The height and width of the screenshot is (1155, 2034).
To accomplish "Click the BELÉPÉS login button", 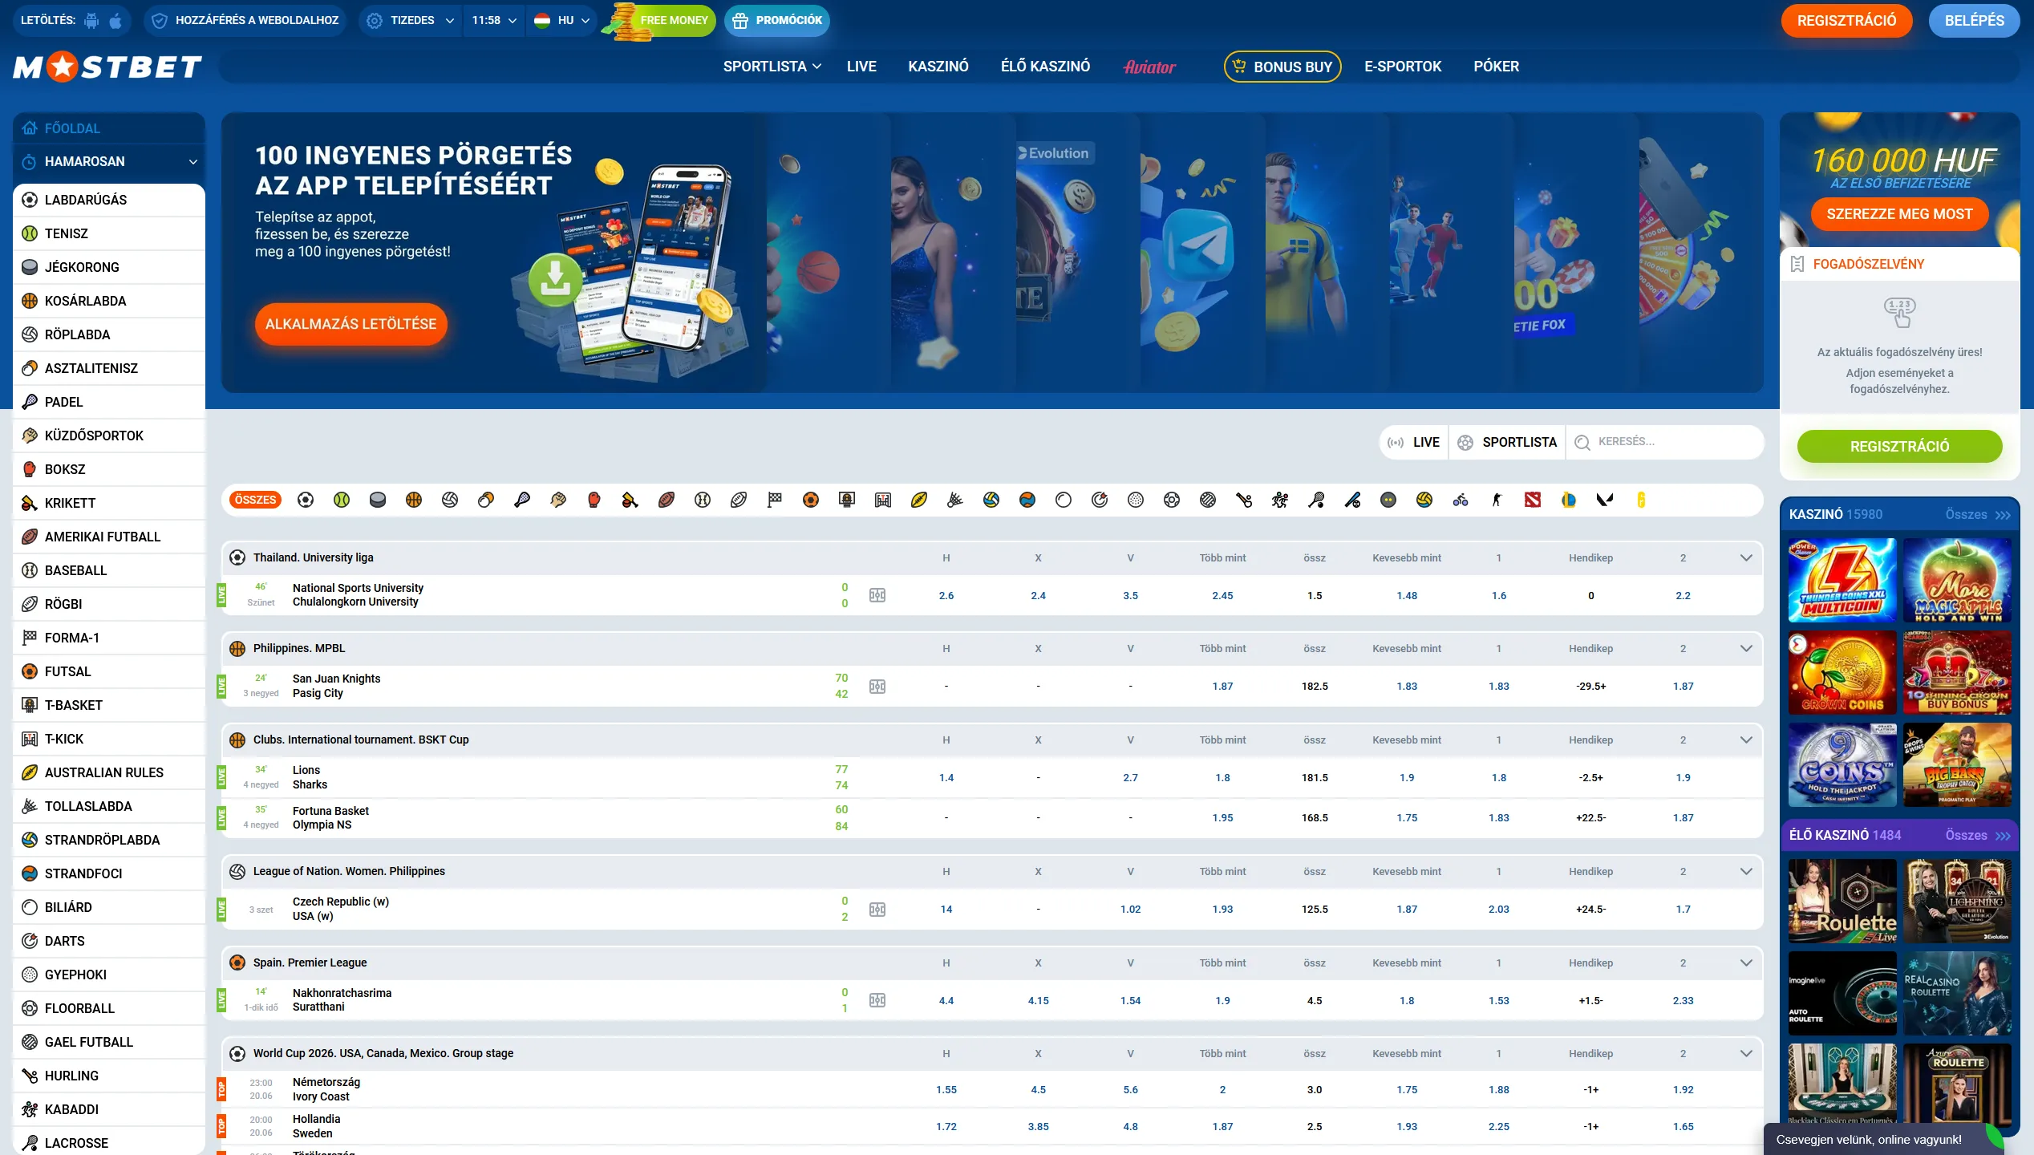I will point(1974,21).
